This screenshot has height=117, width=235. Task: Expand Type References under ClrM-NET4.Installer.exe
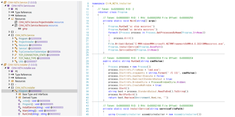pyautogui.click(x=9, y=74)
